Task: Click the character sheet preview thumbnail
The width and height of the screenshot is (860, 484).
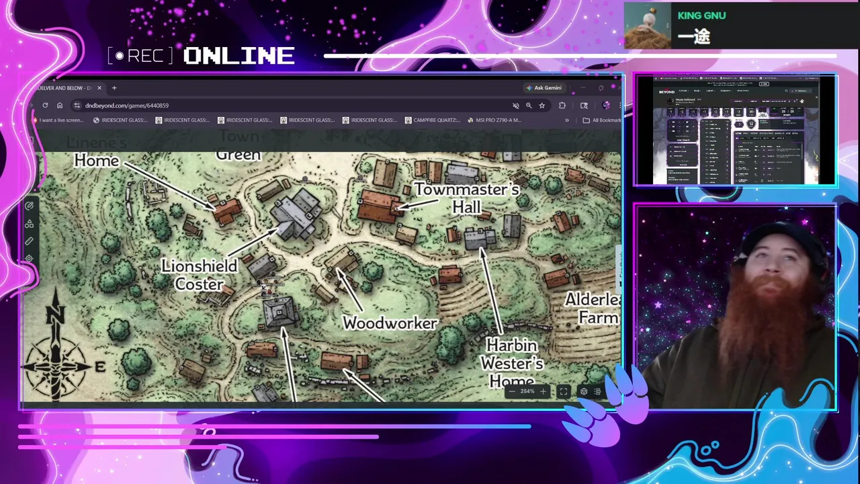Action: (736, 130)
